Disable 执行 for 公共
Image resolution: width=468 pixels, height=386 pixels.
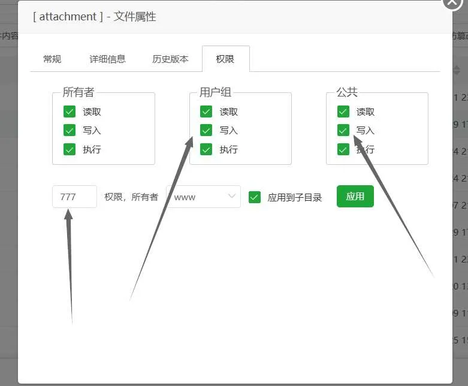343,149
